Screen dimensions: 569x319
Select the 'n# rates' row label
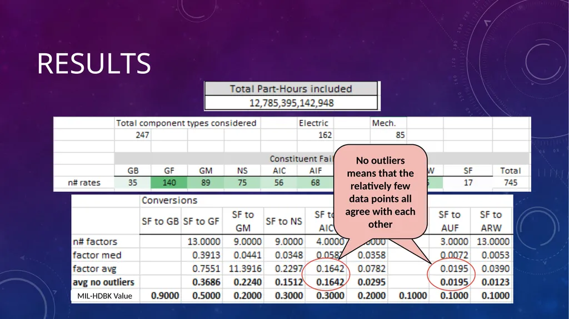pyautogui.click(x=84, y=183)
